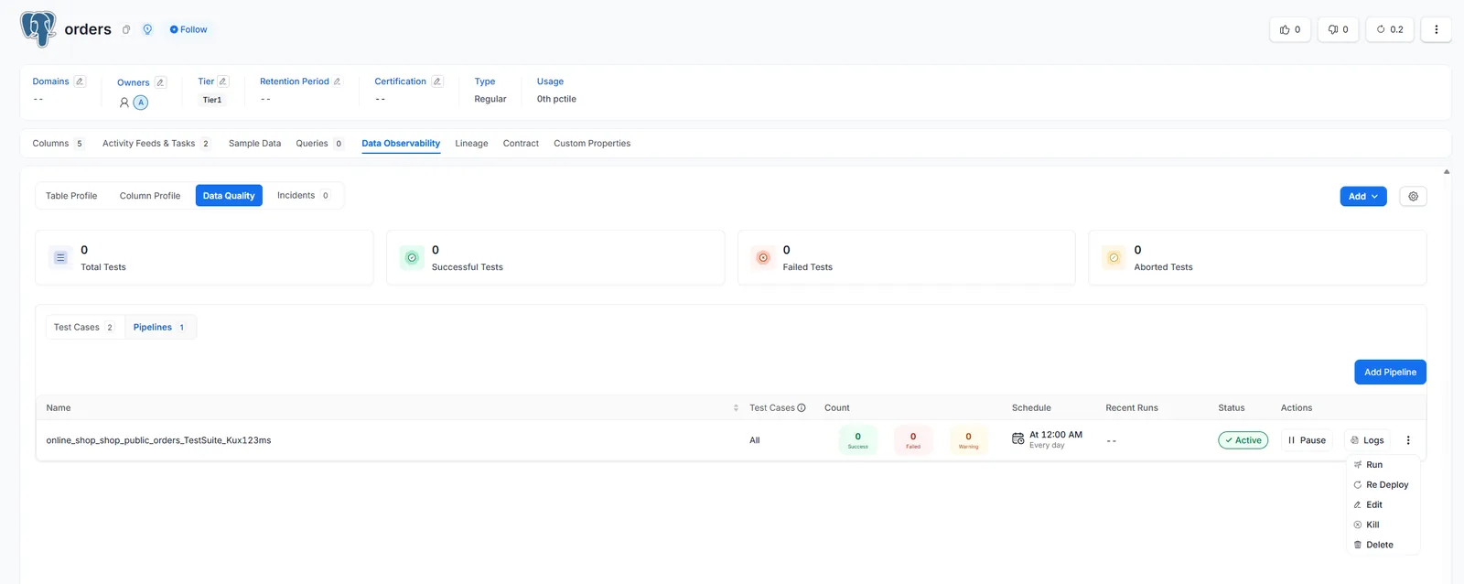Switch to the Test Cases tab

coord(83,328)
